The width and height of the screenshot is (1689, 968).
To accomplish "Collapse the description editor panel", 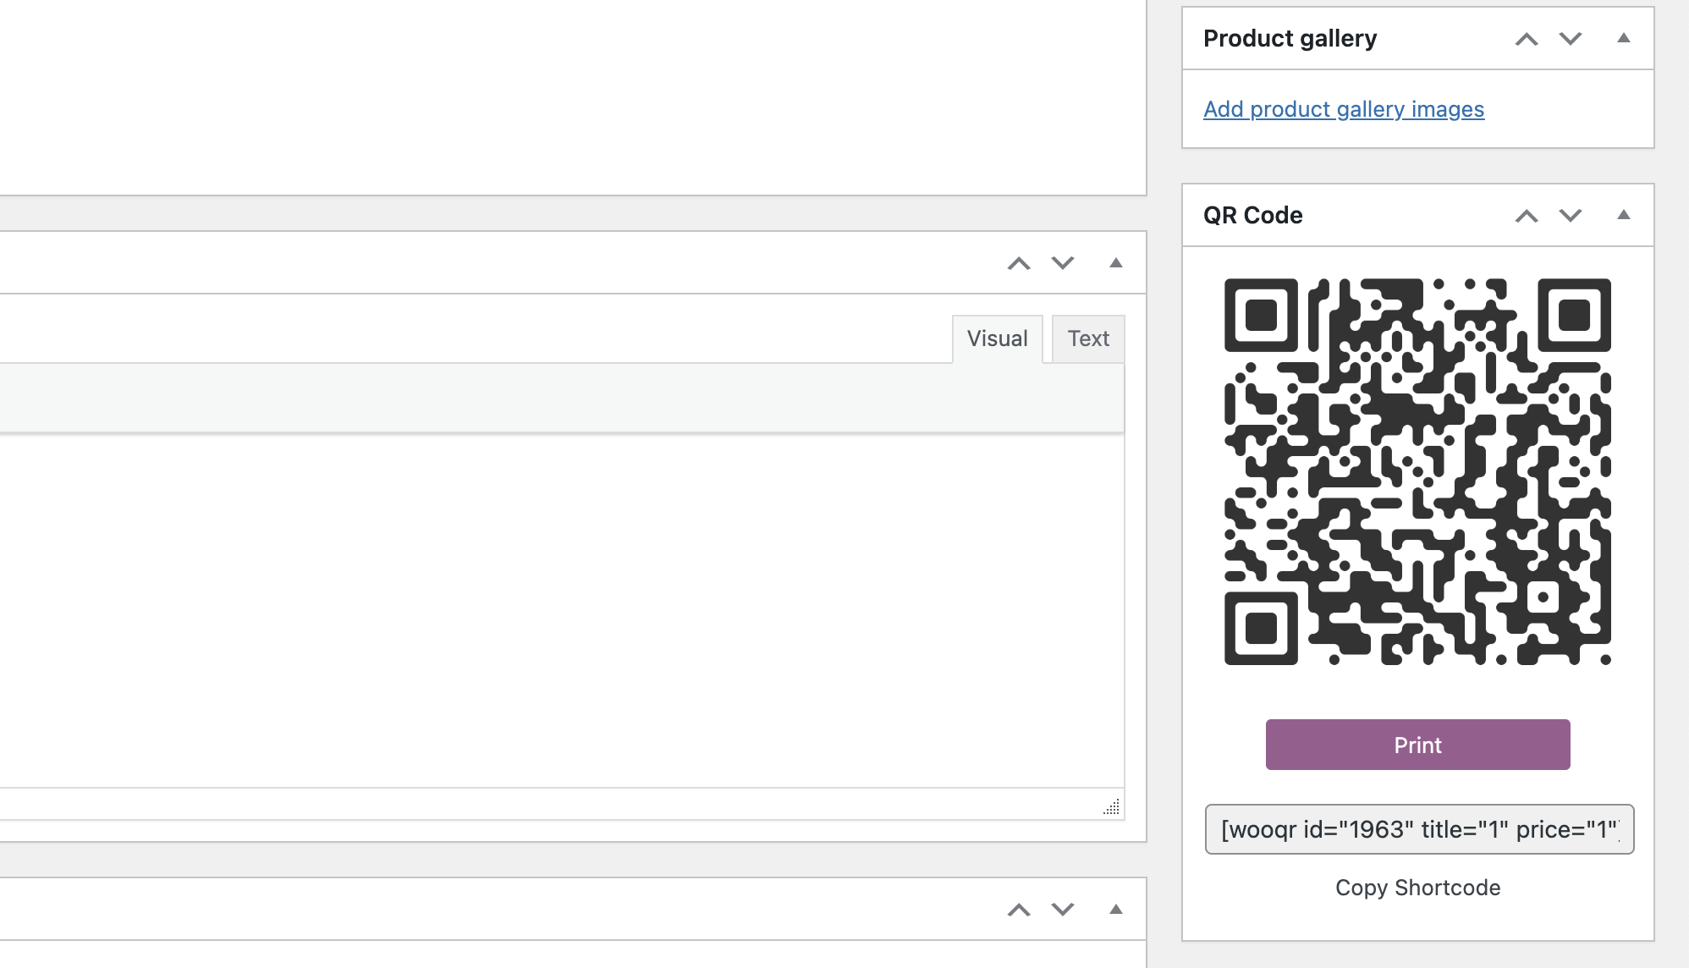I will [x=1115, y=263].
